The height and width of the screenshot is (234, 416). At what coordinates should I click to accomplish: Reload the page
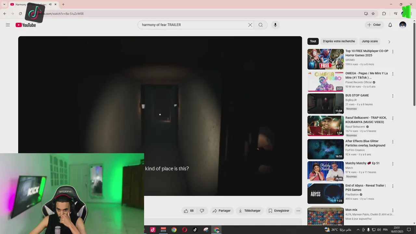(x=20, y=14)
